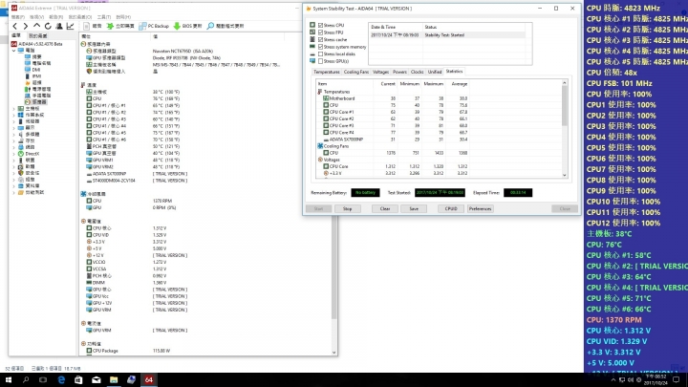Click the Save button
688x387 pixels.
pyautogui.click(x=414, y=209)
